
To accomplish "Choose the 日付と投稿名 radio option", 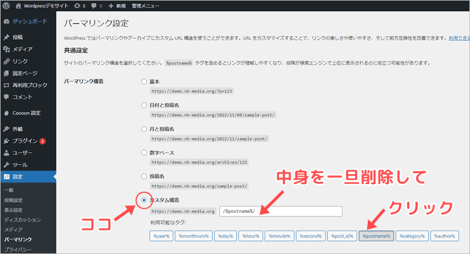I will pos(144,105).
